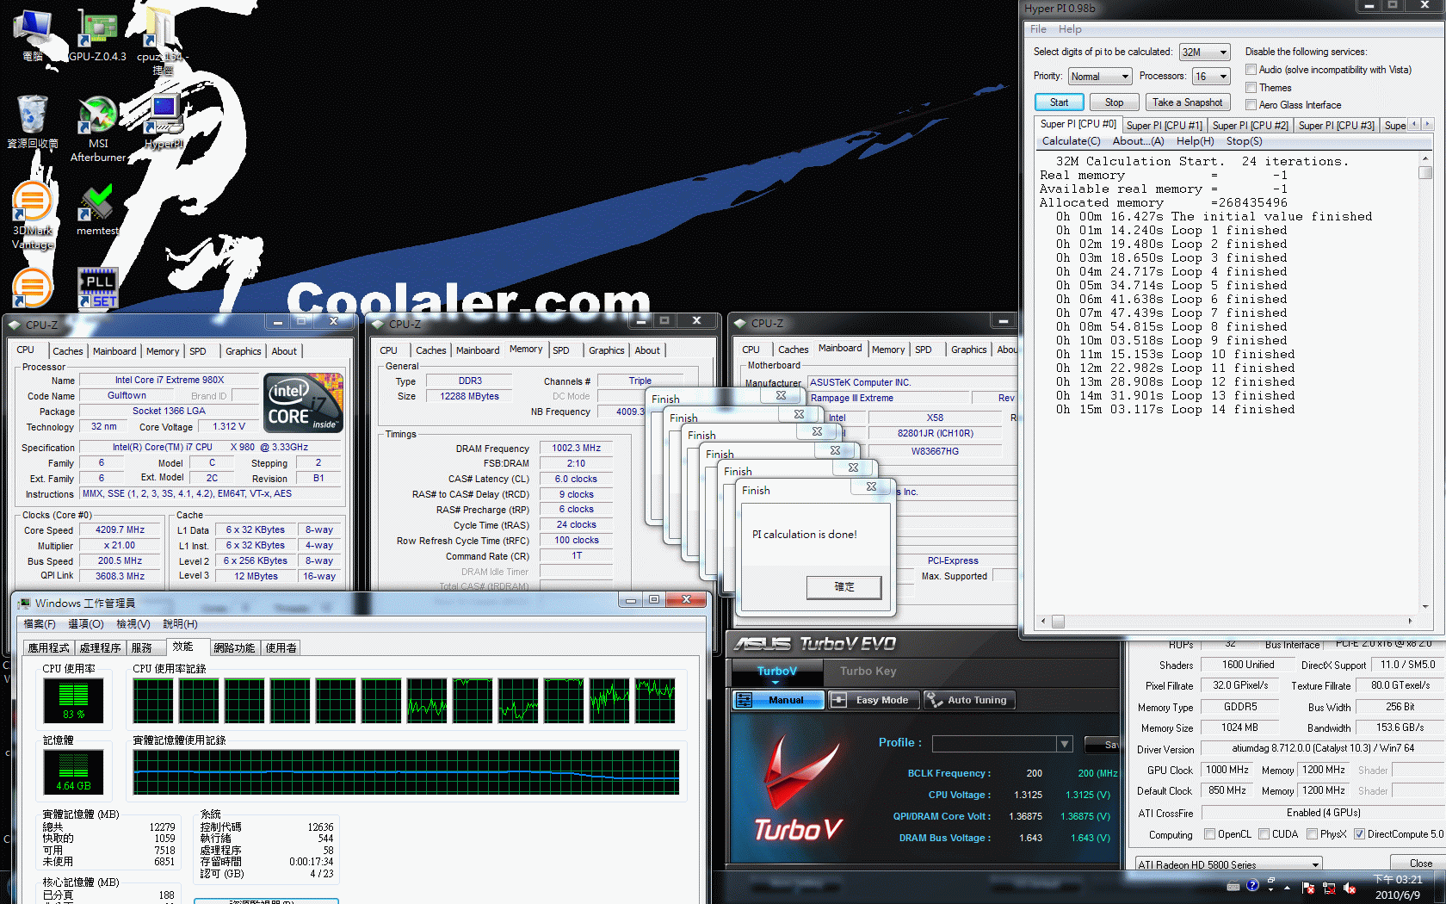Click the Help menu in Hyper PI

click(x=1070, y=29)
